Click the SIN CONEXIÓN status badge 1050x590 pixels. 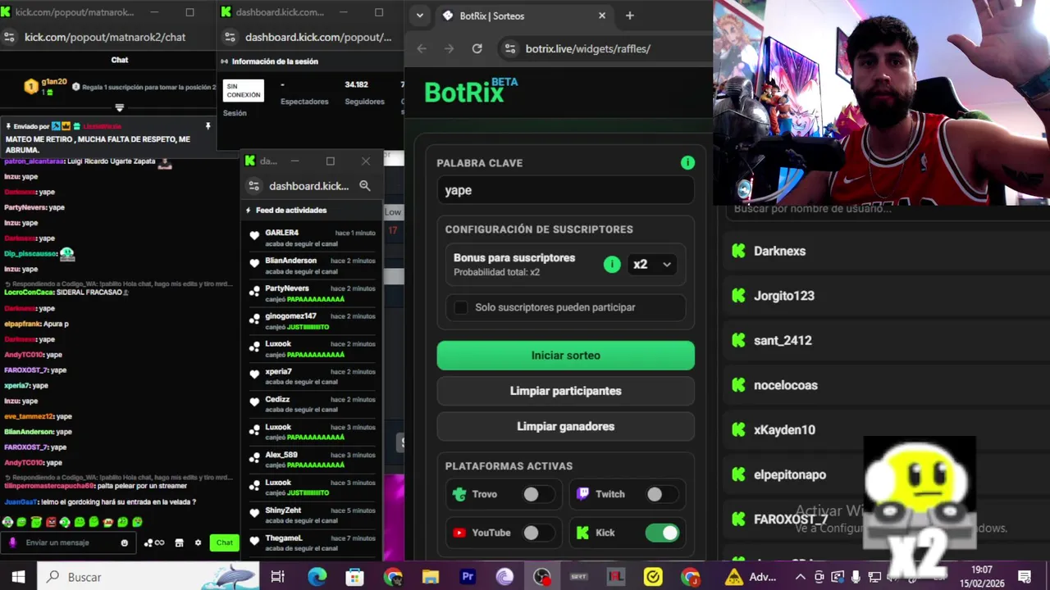pos(244,90)
